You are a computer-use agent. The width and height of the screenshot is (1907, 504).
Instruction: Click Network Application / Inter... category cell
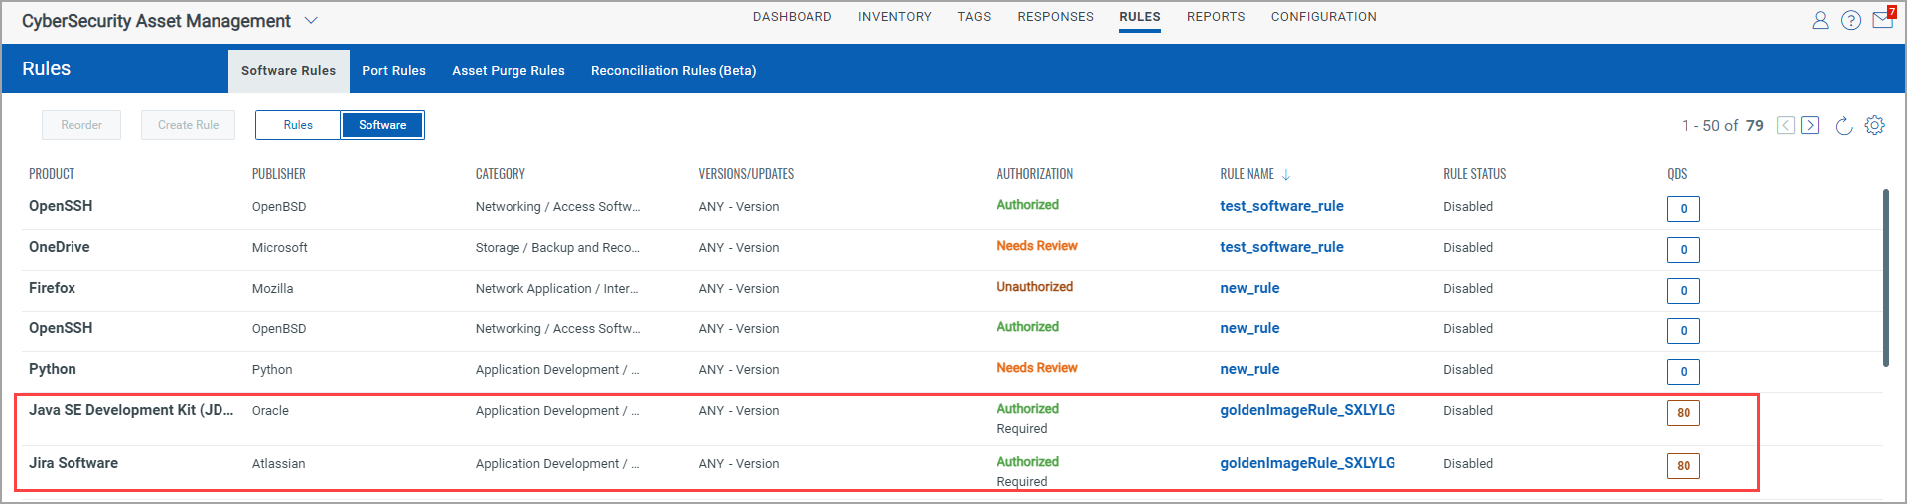(x=556, y=288)
